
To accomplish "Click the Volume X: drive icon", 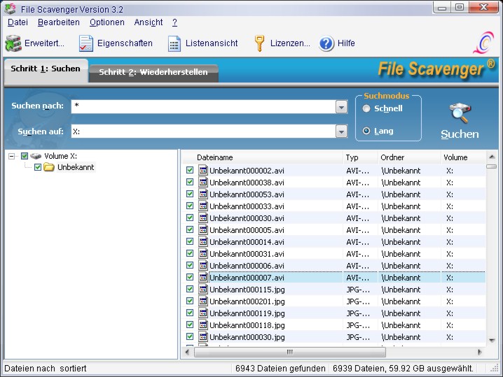I will coord(36,156).
